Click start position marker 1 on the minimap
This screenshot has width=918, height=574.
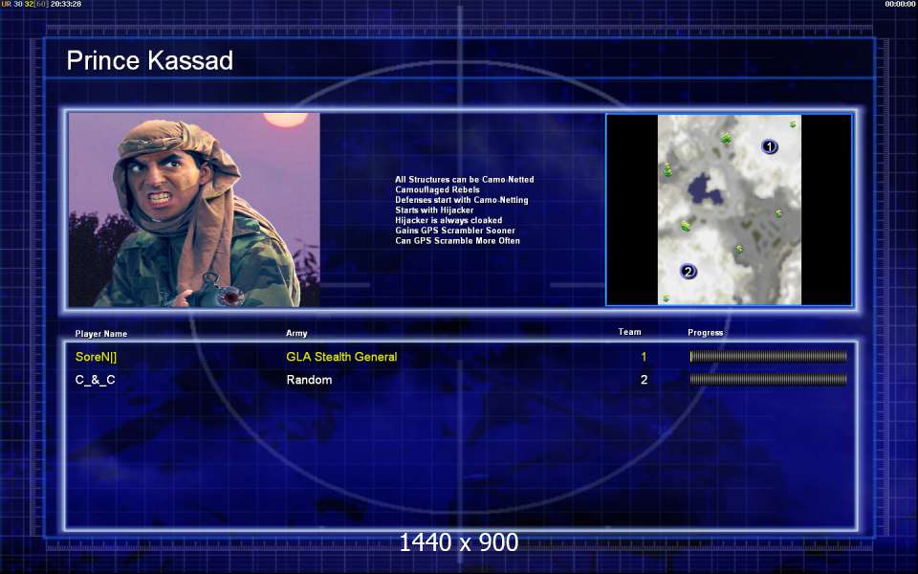click(x=769, y=146)
